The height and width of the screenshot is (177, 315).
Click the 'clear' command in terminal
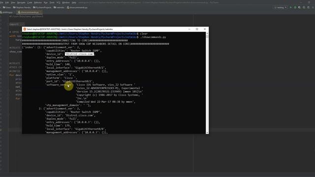pyautogui.click(x=144, y=34)
